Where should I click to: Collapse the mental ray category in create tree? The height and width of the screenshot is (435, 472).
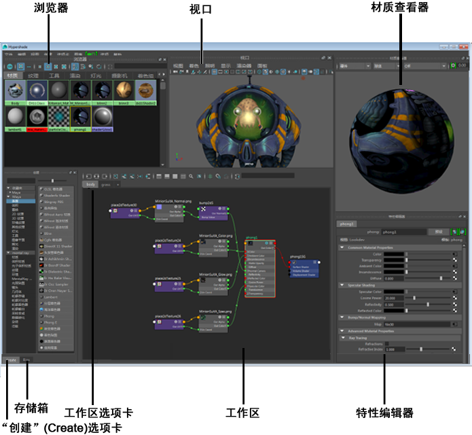[8, 253]
